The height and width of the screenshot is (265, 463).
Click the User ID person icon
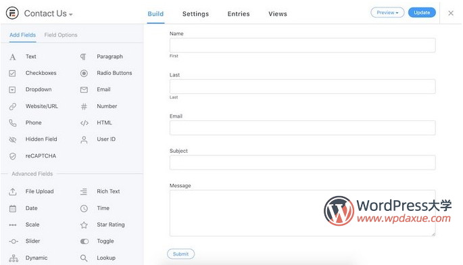coord(84,140)
